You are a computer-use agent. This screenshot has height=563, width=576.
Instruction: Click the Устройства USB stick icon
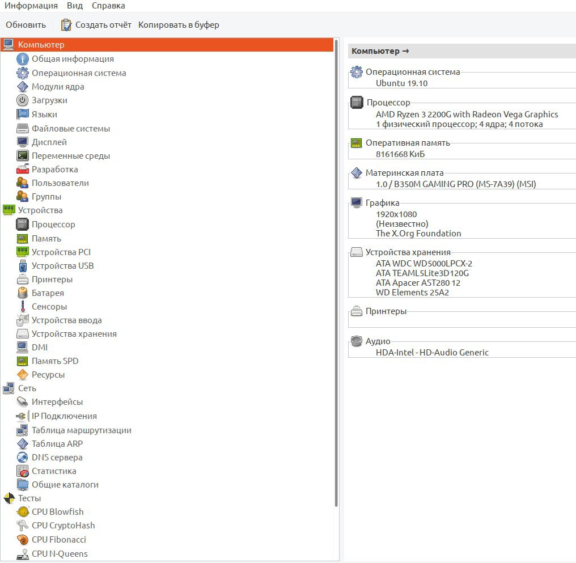point(23,266)
